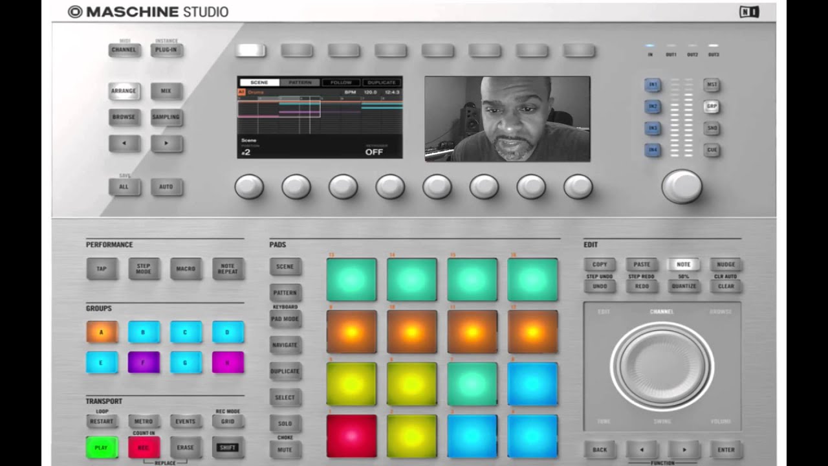Toggle the SOLO button
The image size is (828, 466).
pos(285,423)
